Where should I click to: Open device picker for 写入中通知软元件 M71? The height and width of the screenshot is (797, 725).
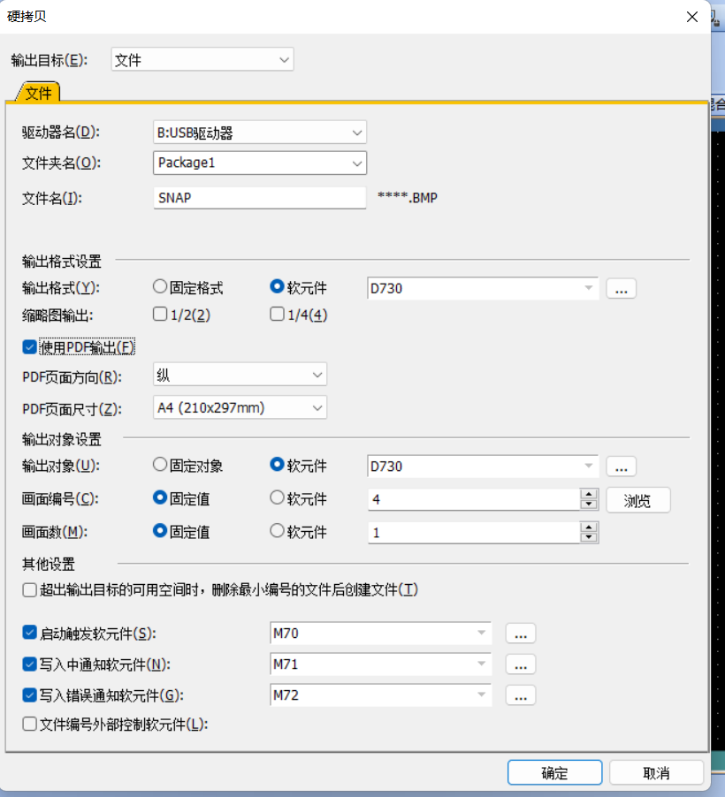[521, 664]
